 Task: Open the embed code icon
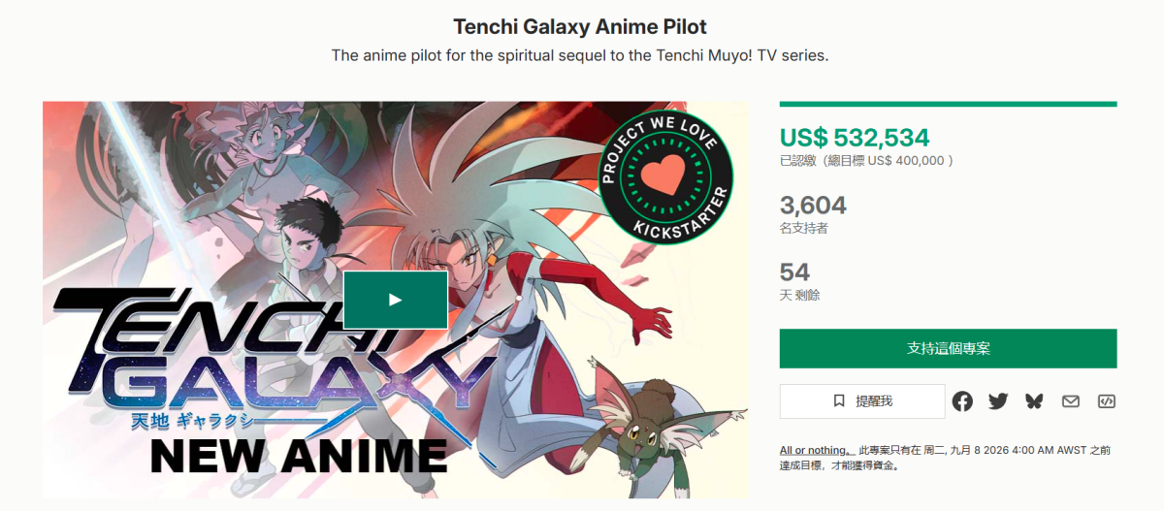1106,401
